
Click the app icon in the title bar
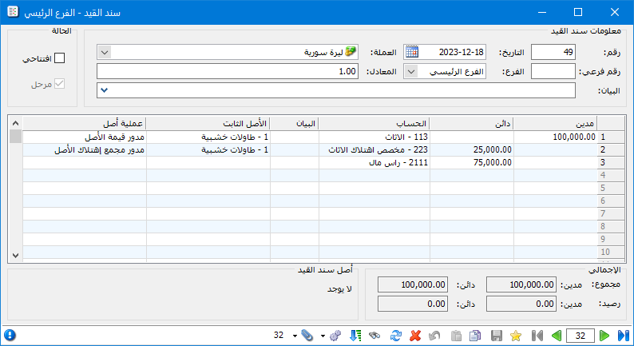tap(13, 12)
